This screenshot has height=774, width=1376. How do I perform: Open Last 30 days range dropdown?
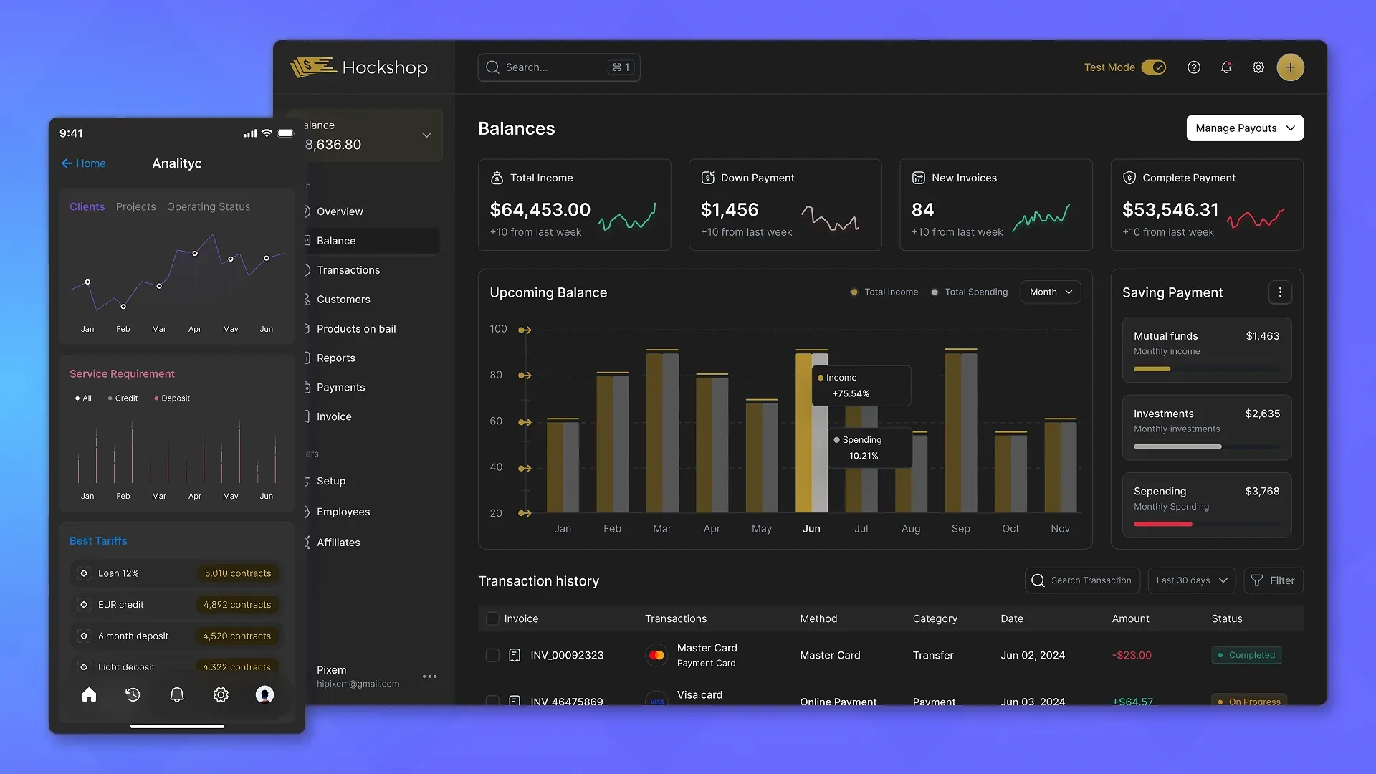tap(1191, 580)
